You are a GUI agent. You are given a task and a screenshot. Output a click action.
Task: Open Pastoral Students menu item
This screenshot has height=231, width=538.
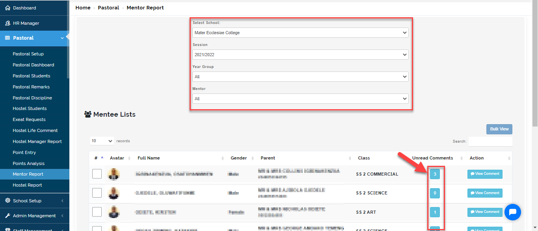click(x=32, y=76)
